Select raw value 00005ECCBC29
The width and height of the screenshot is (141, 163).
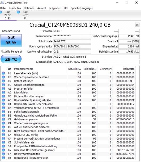126,158
